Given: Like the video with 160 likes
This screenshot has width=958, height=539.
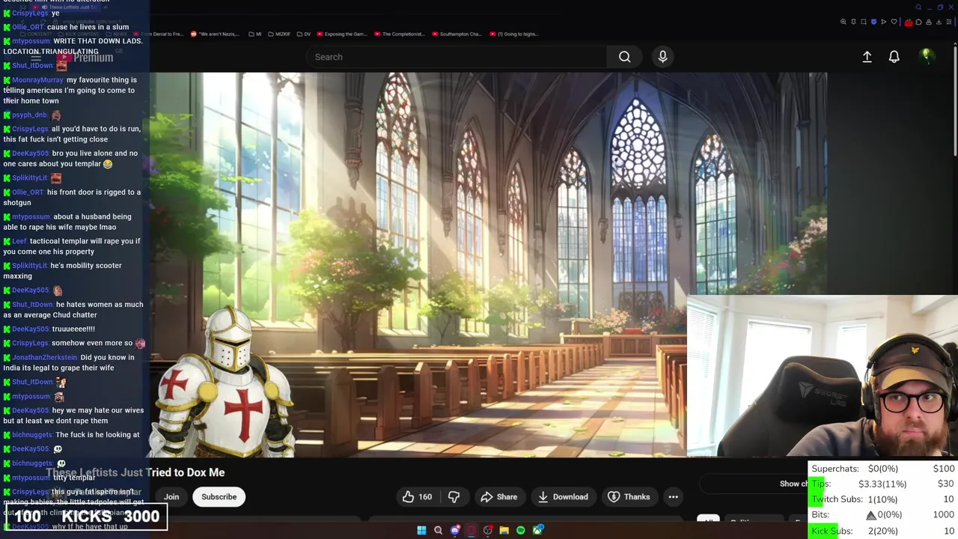Looking at the screenshot, I should (417, 496).
